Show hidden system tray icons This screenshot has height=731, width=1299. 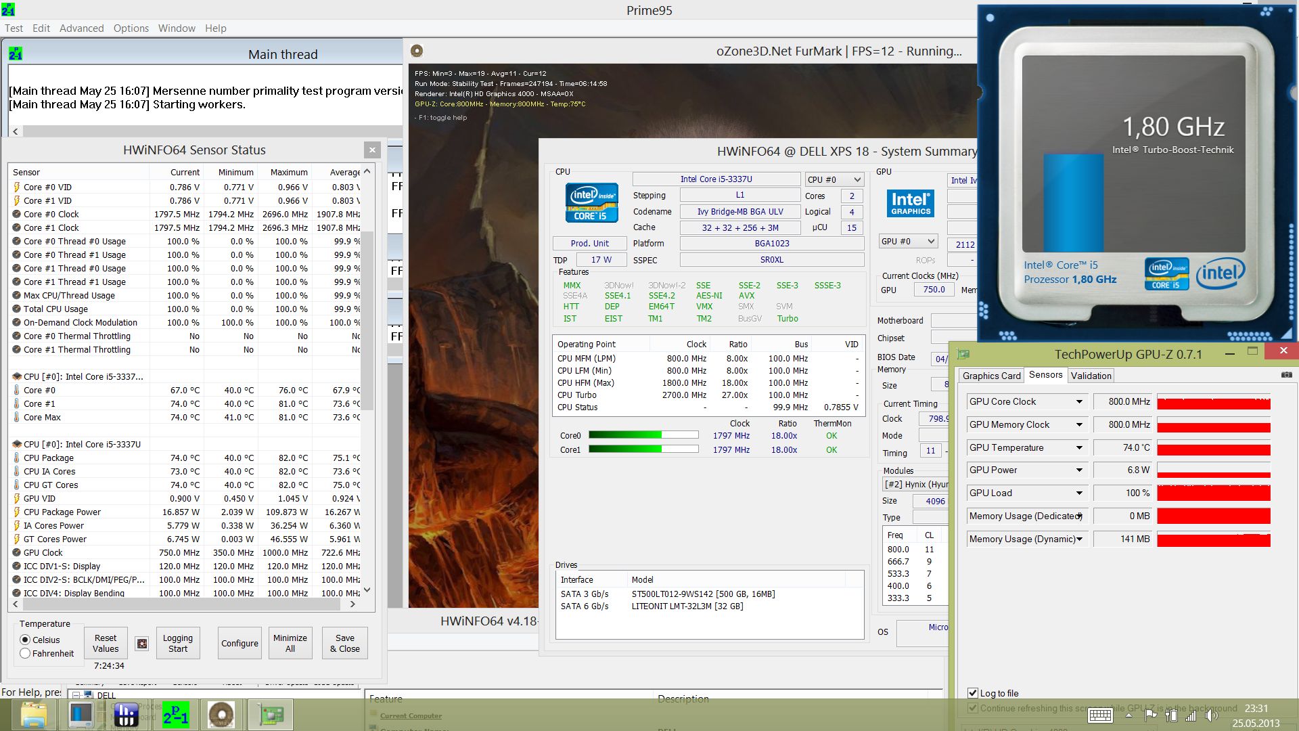click(1129, 715)
